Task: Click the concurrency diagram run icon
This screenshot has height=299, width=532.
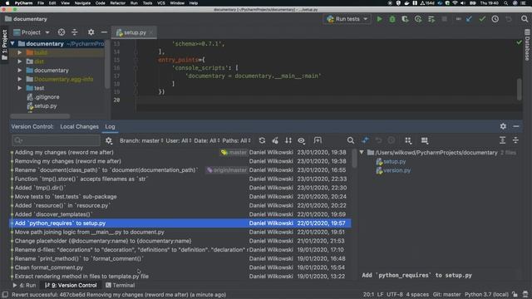Action: (431, 19)
